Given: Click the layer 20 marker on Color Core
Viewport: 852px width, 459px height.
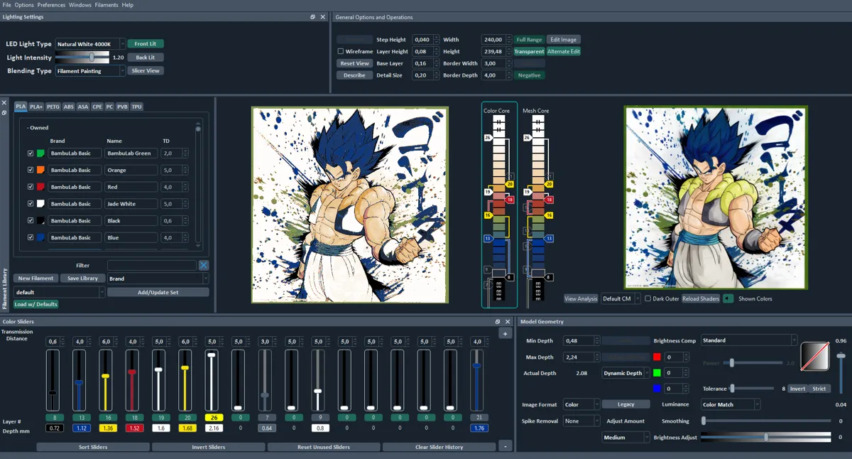Looking at the screenshot, I should [x=510, y=185].
